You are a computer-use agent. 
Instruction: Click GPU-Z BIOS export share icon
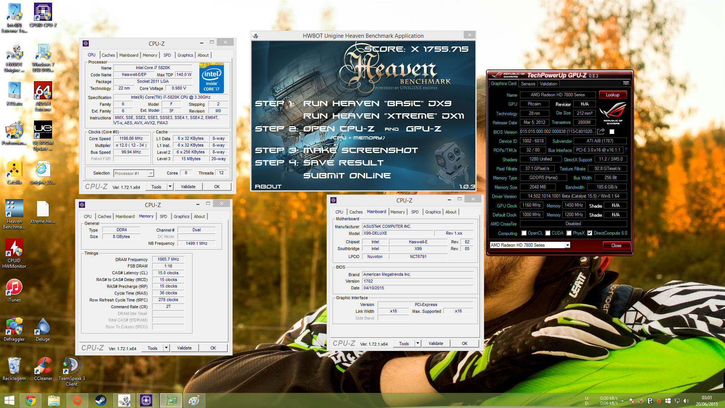tap(601, 131)
